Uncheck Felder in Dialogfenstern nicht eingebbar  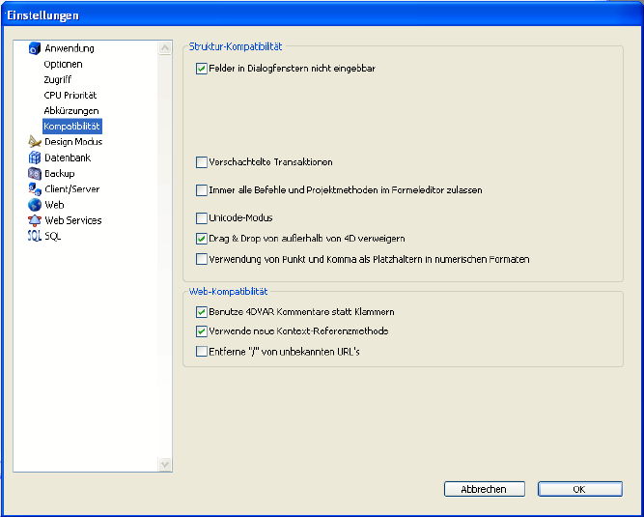pos(202,69)
